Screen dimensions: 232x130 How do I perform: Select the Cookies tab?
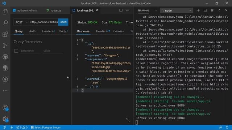tap(119, 31)
